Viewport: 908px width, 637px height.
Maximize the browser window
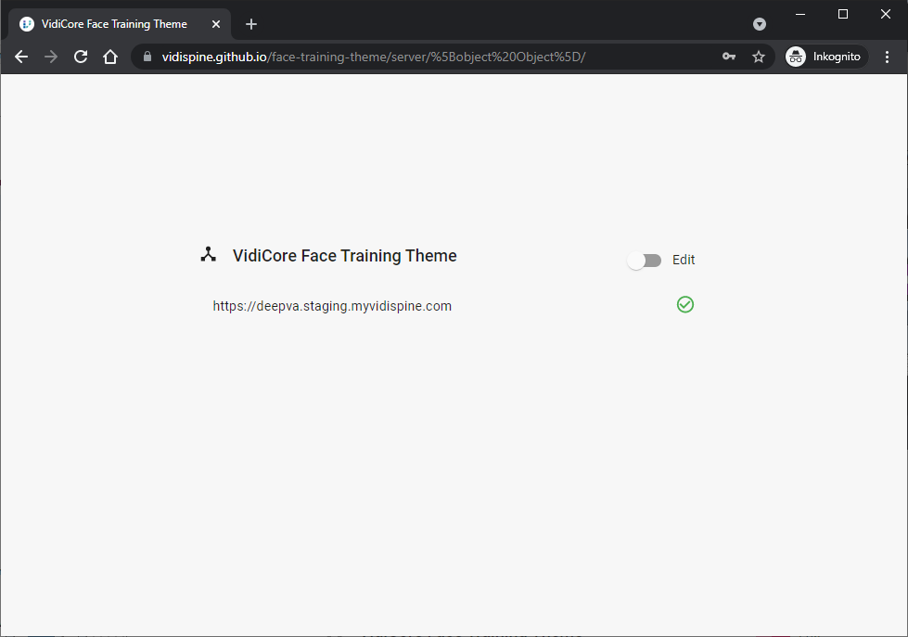tap(843, 14)
